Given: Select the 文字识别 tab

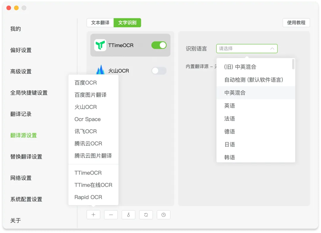Looking at the screenshot, I should (x=127, y=23).
